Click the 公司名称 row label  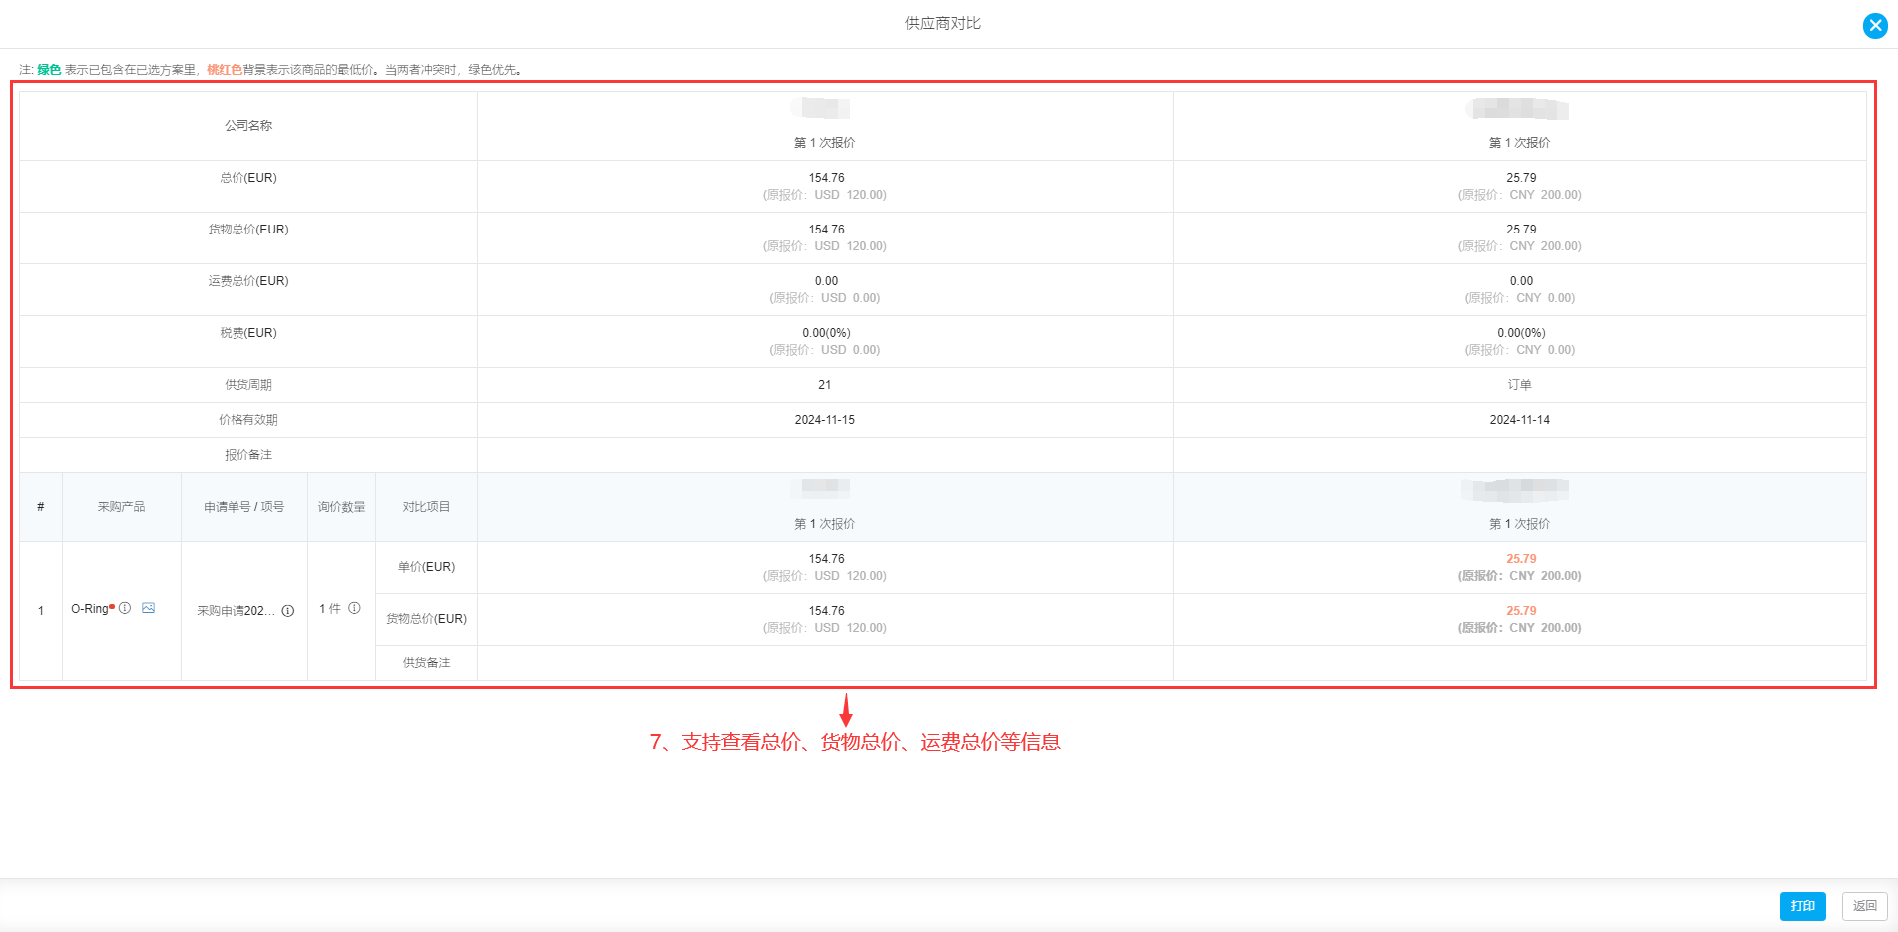point(248,126)
